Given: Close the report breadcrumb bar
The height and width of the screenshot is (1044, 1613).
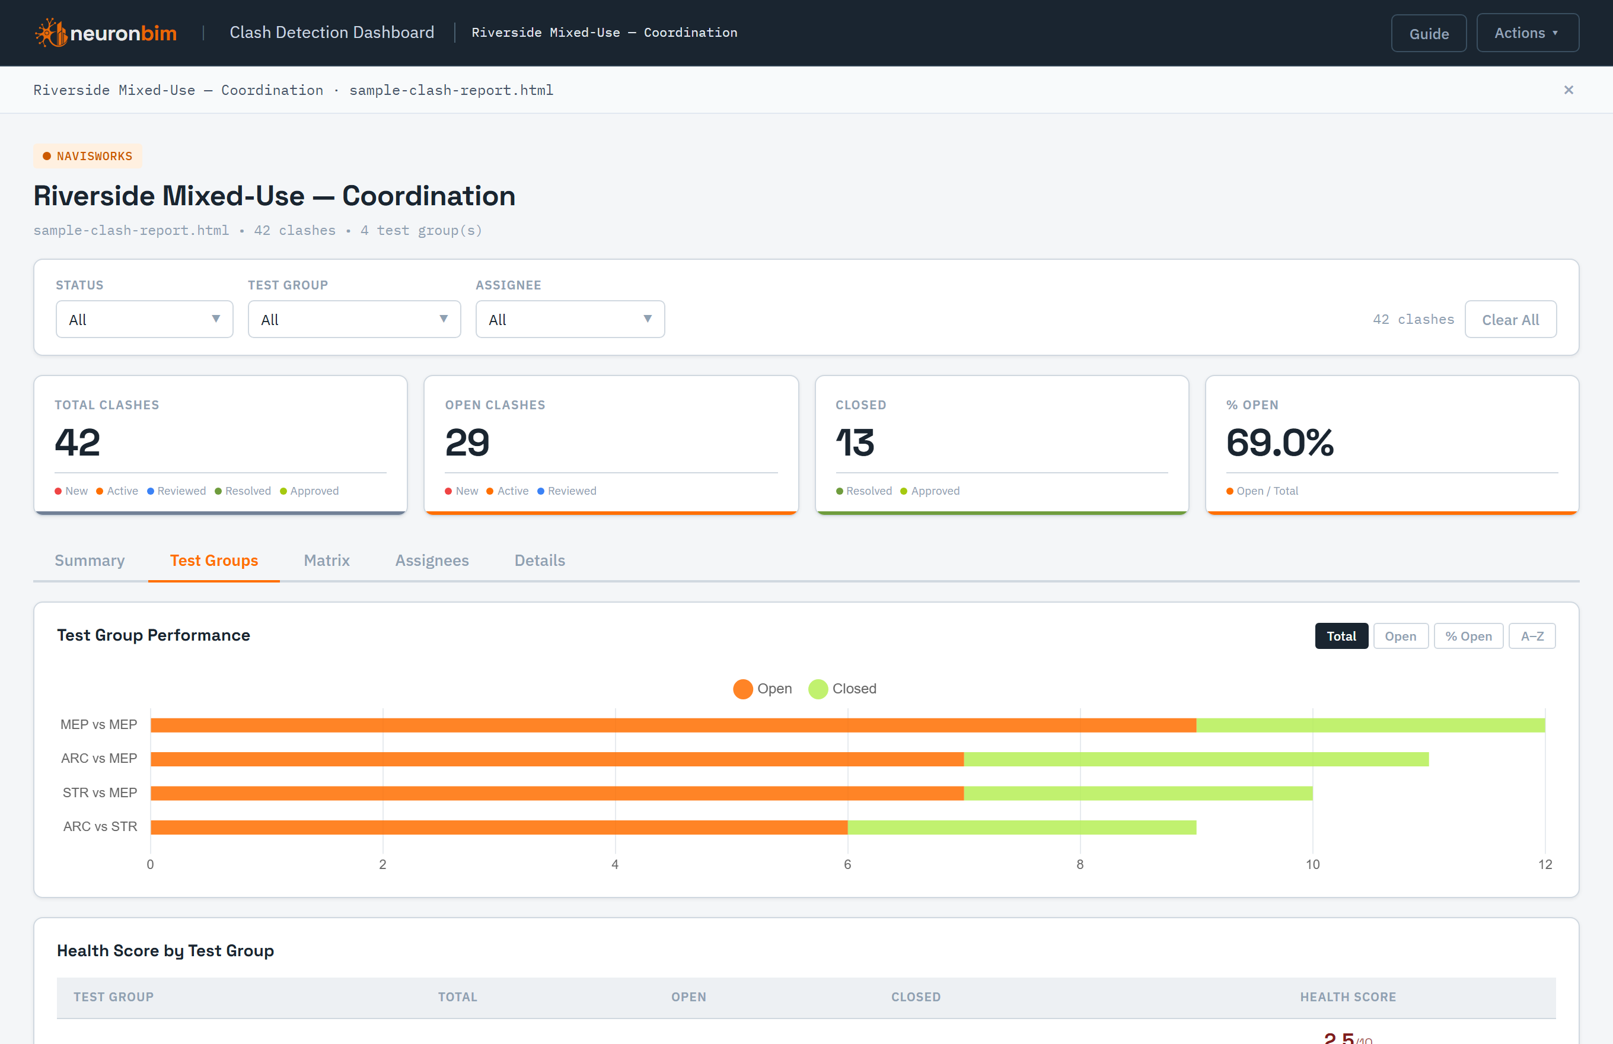Looking at the screenshot, I should coord(1569,90).
